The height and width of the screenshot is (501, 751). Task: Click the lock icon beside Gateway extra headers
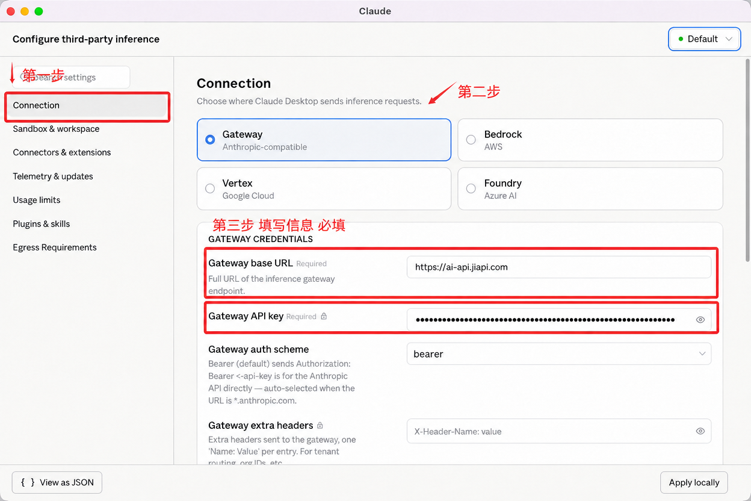[x=320, y=425]
